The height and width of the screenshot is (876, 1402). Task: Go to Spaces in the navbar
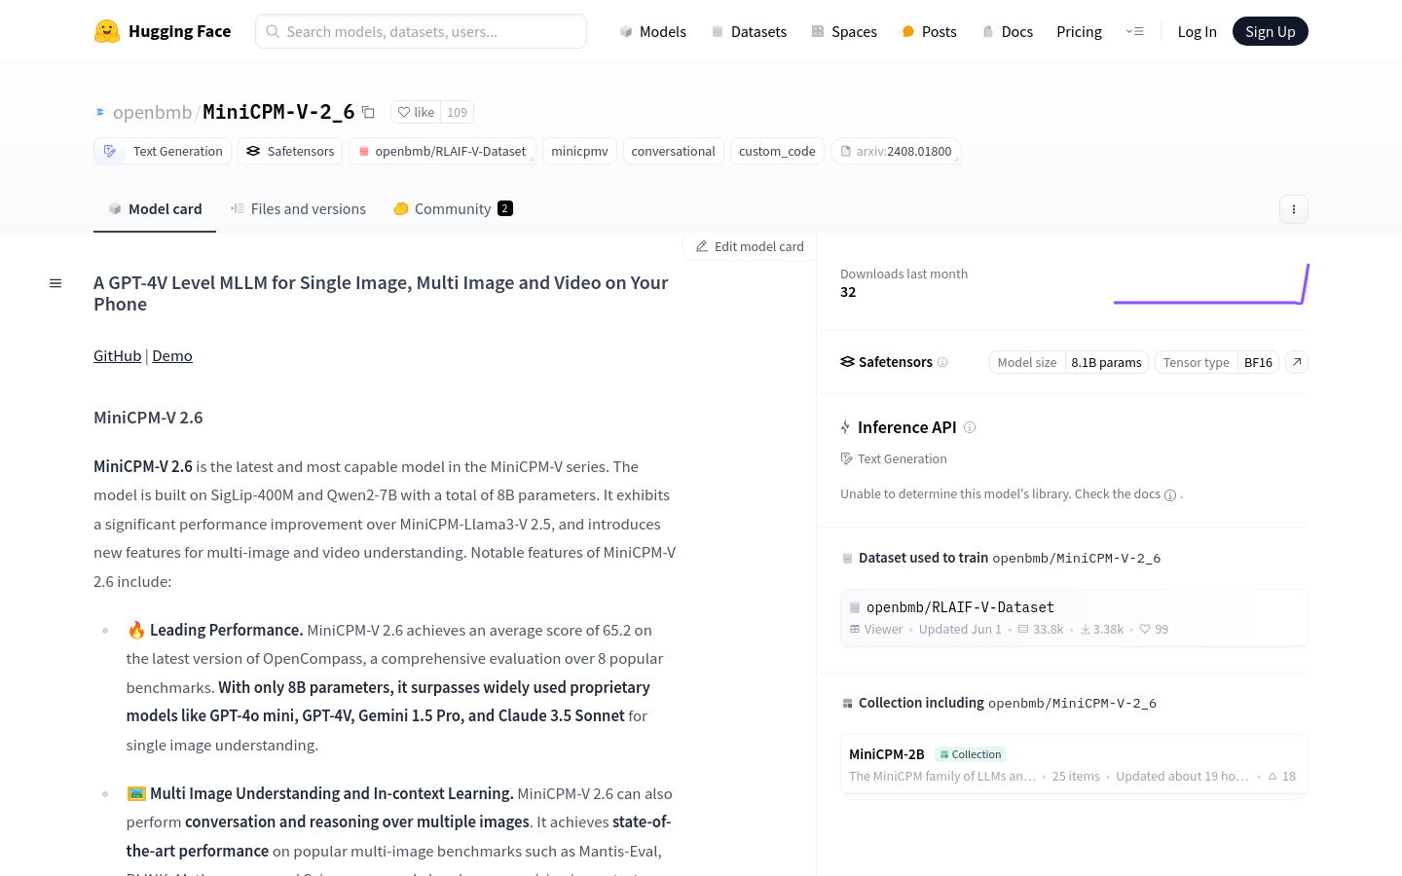click(x=844, y=31)
